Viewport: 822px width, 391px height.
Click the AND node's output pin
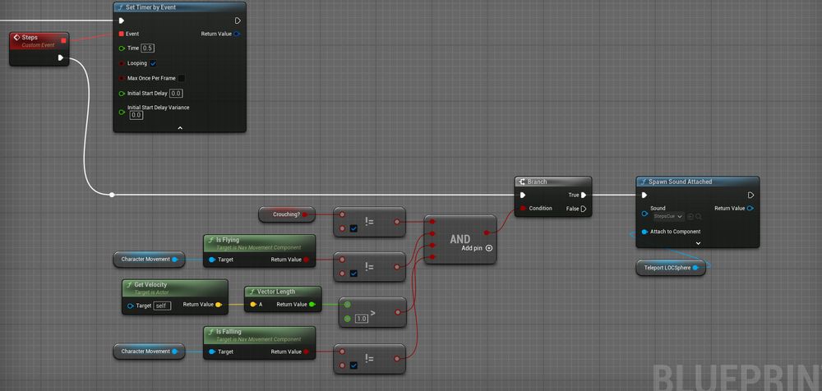click(487, 232)
